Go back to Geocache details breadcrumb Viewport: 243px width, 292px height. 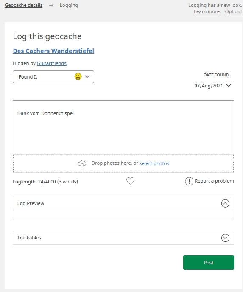click(x=23, y=5)
